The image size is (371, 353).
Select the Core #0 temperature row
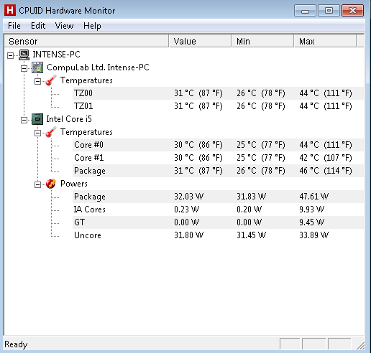(x=218, y=145)
